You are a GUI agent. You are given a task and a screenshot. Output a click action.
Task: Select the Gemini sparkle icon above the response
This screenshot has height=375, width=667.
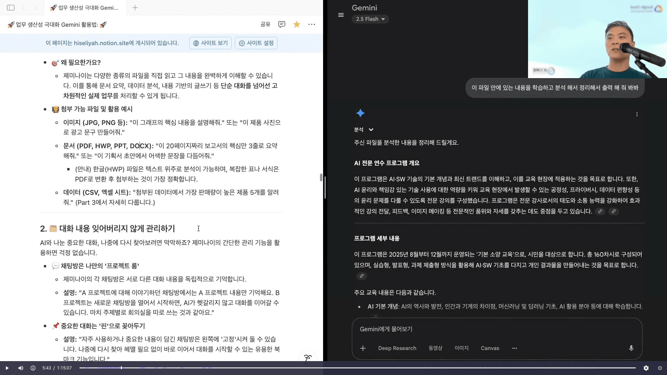(x=361, y=113)
